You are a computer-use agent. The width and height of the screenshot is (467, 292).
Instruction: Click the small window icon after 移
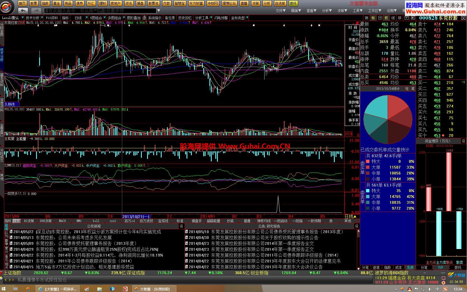click(406, 18)
